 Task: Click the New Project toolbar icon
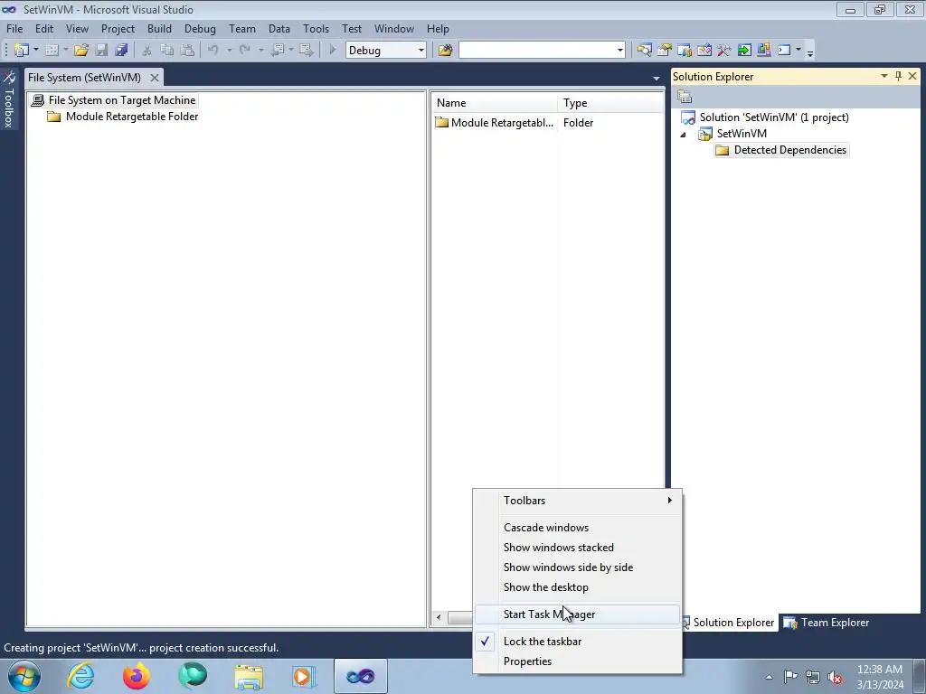(x=22, y=51)
